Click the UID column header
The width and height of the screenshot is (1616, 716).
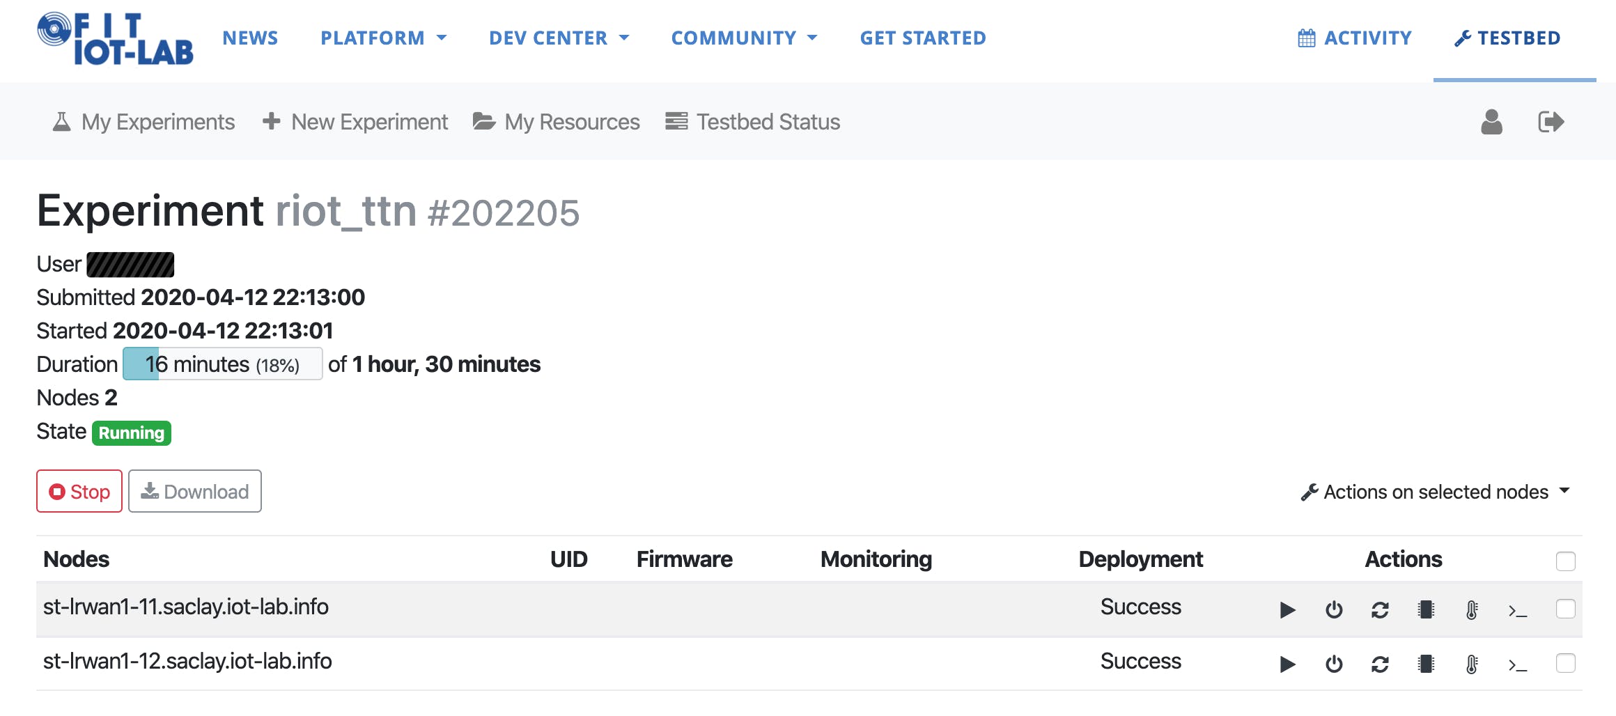coord(569,559)
